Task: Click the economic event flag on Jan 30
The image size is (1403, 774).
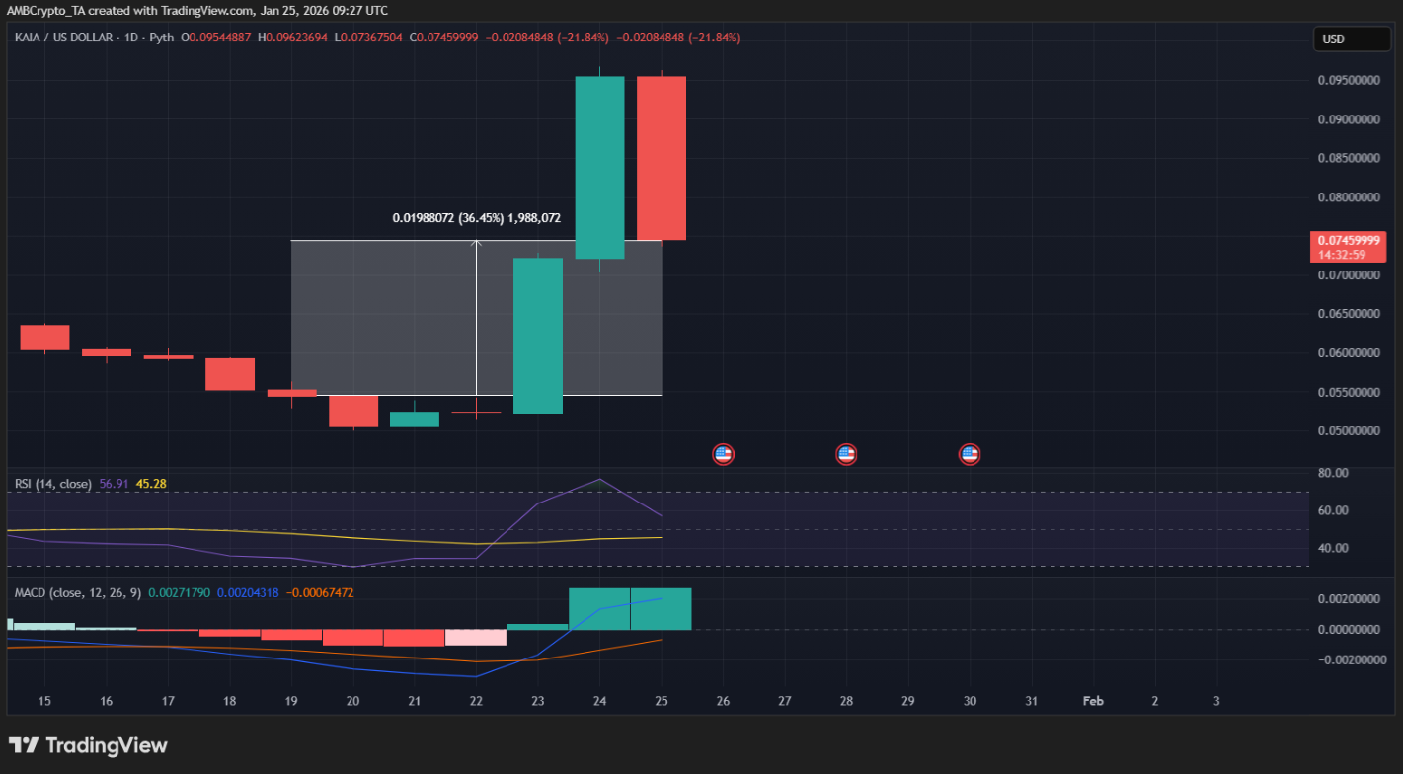Action: pos(970,454)
